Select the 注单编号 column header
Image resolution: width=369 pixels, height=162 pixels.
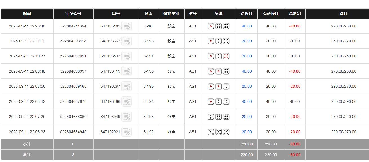(x=73, y=14)
